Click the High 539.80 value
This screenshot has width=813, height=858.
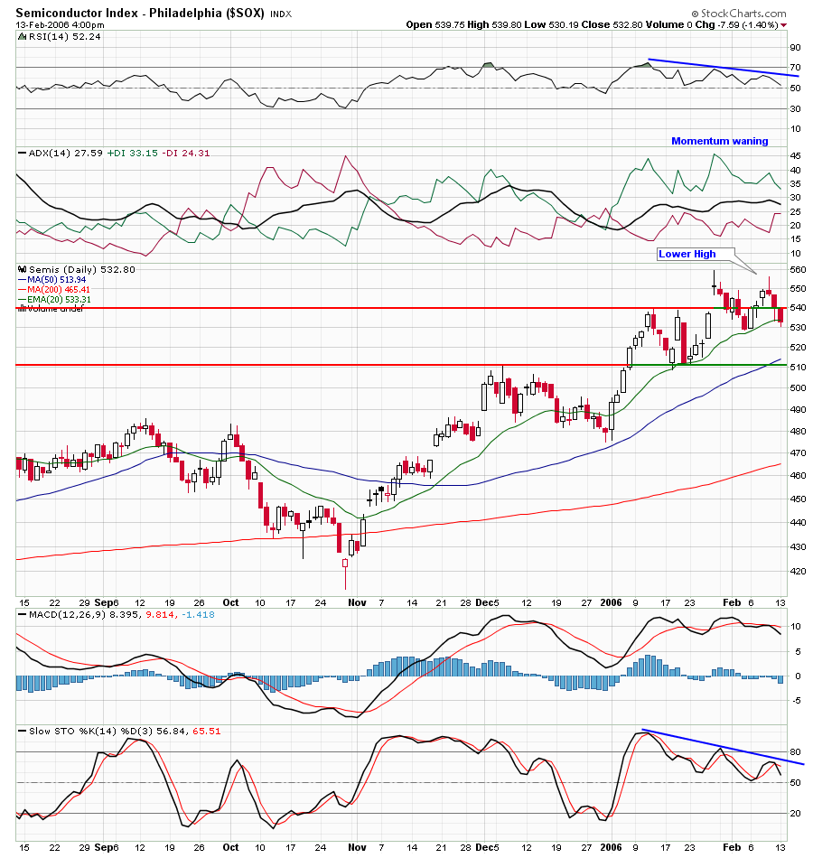click(x=494, y=24)
